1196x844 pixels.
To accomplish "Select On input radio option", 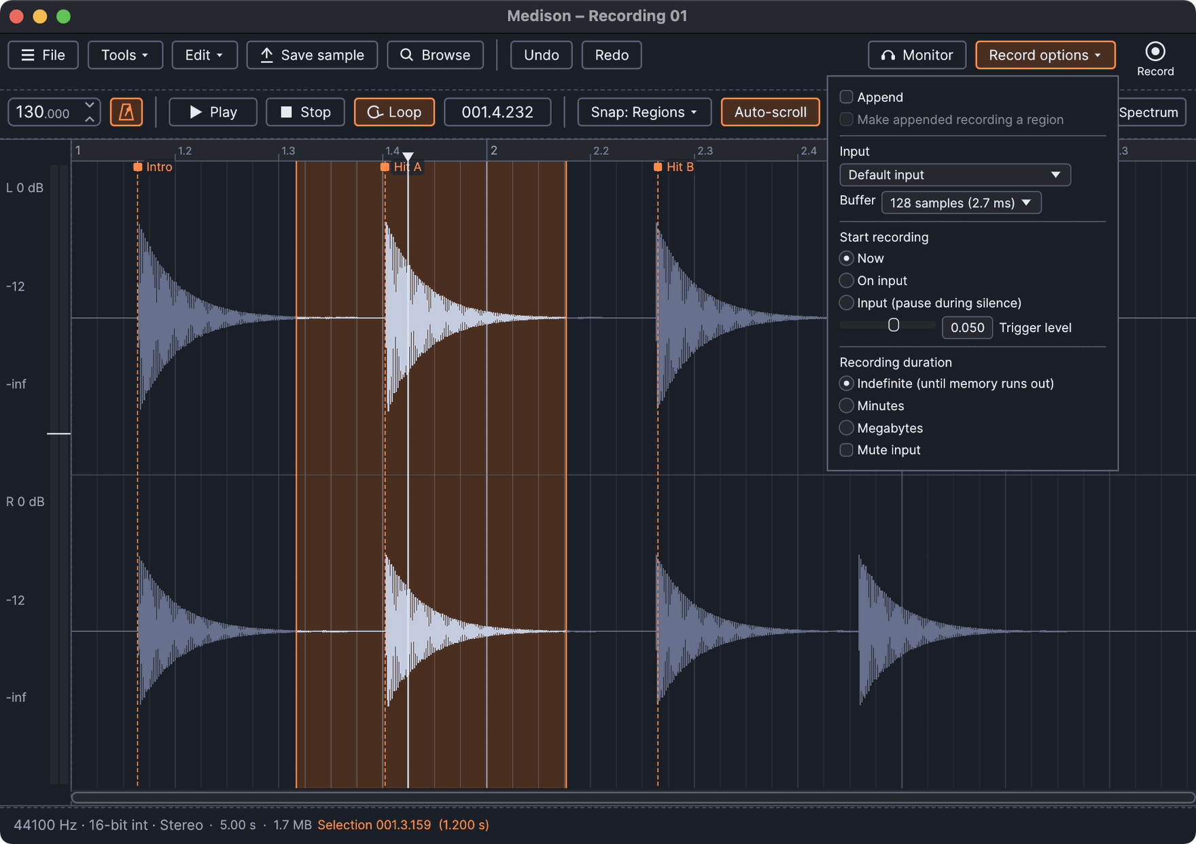I will [x=846, y=280].
